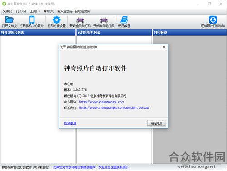
Task: Confirm with the 确定(O) button
Action: (x=157, y=123)
